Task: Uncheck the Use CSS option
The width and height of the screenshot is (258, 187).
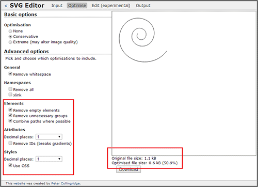Action: (x=10, y=165)
